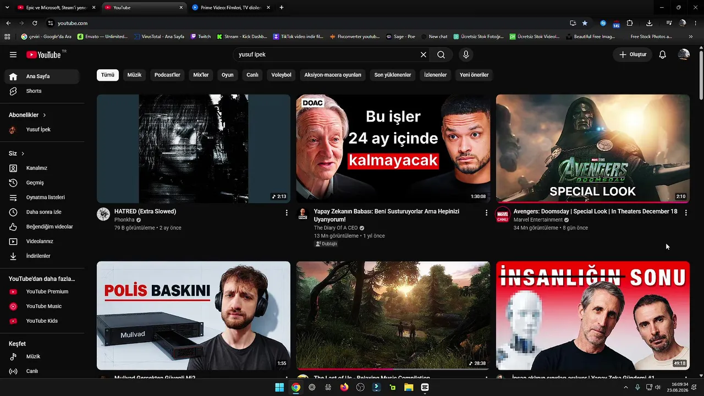Open the account avatar menu
The height and width of the screenshot is (396, 704).
click(x=684, y=54)
